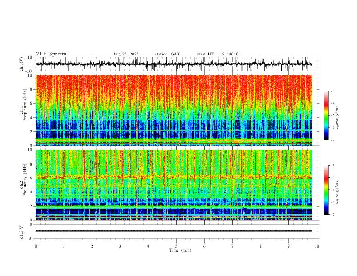Click the time axis tick label "3"

120,246
